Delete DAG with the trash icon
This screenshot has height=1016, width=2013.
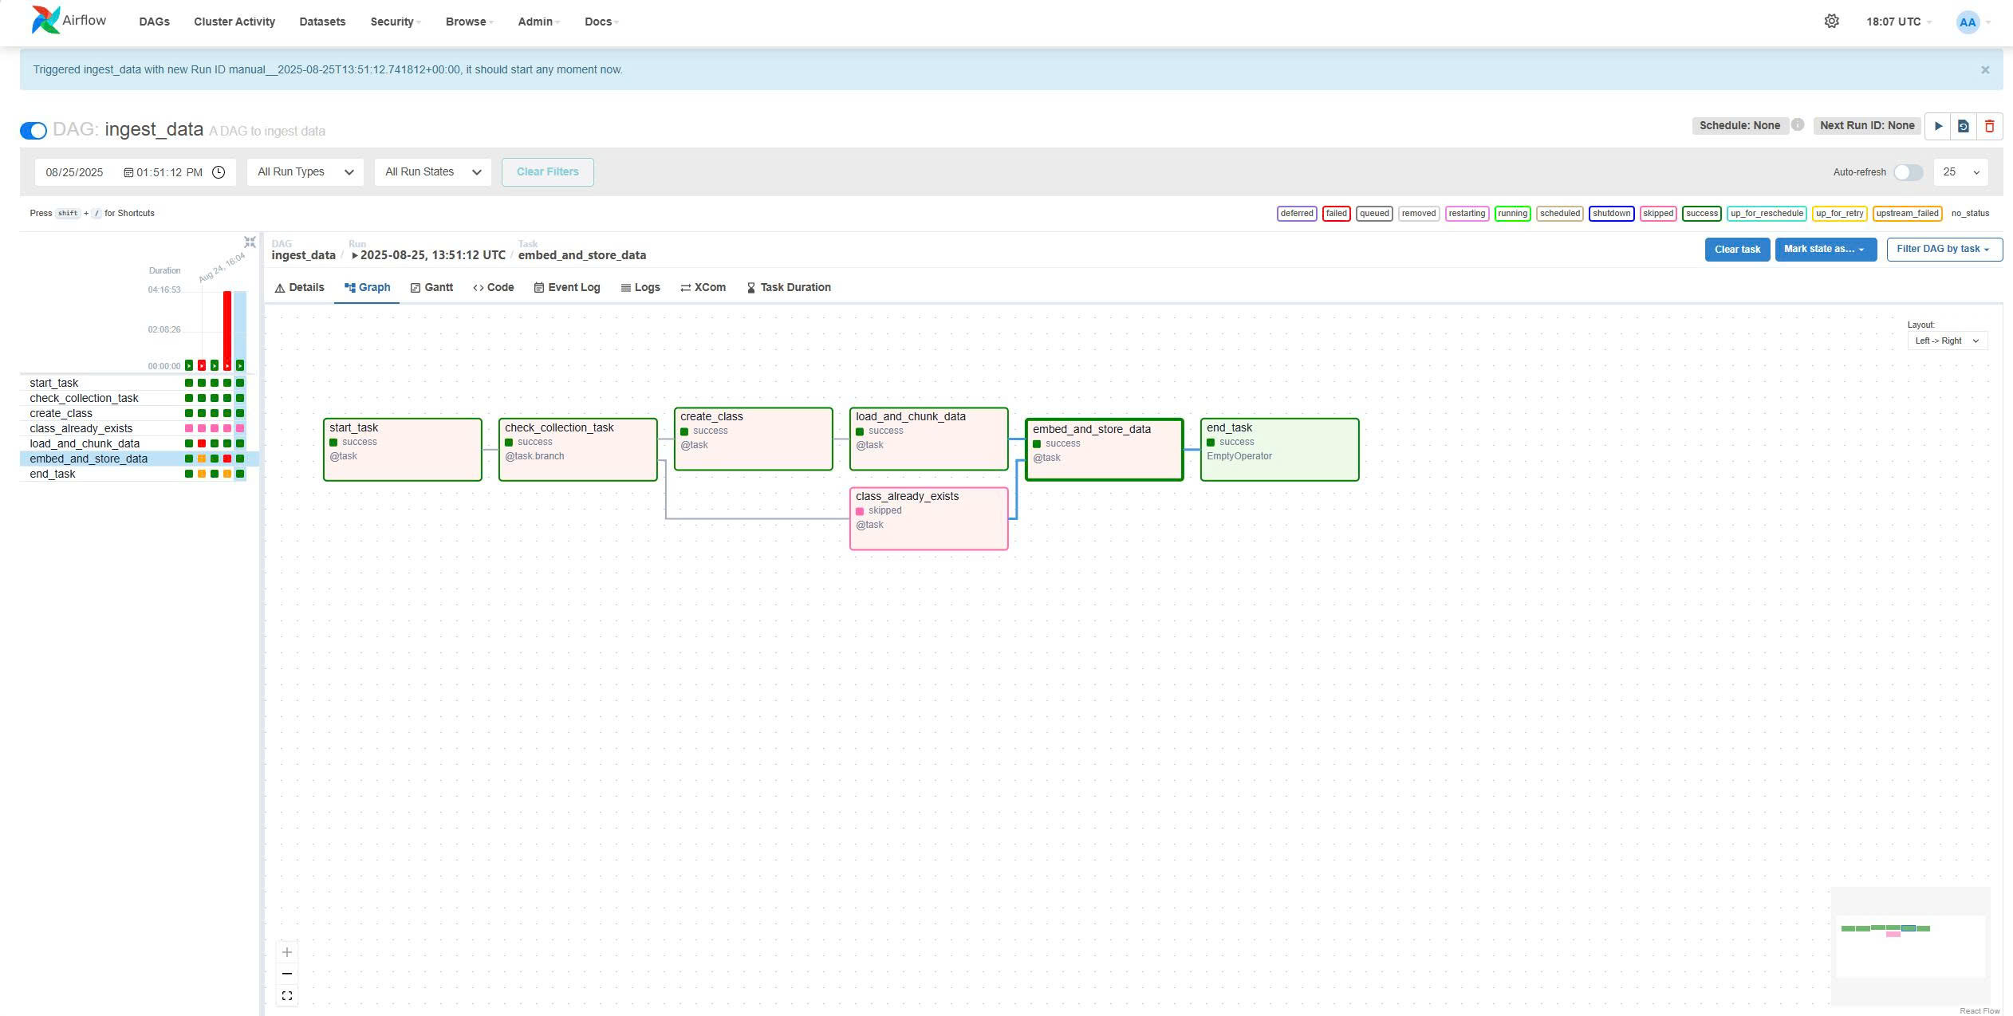click(1990, 126)
